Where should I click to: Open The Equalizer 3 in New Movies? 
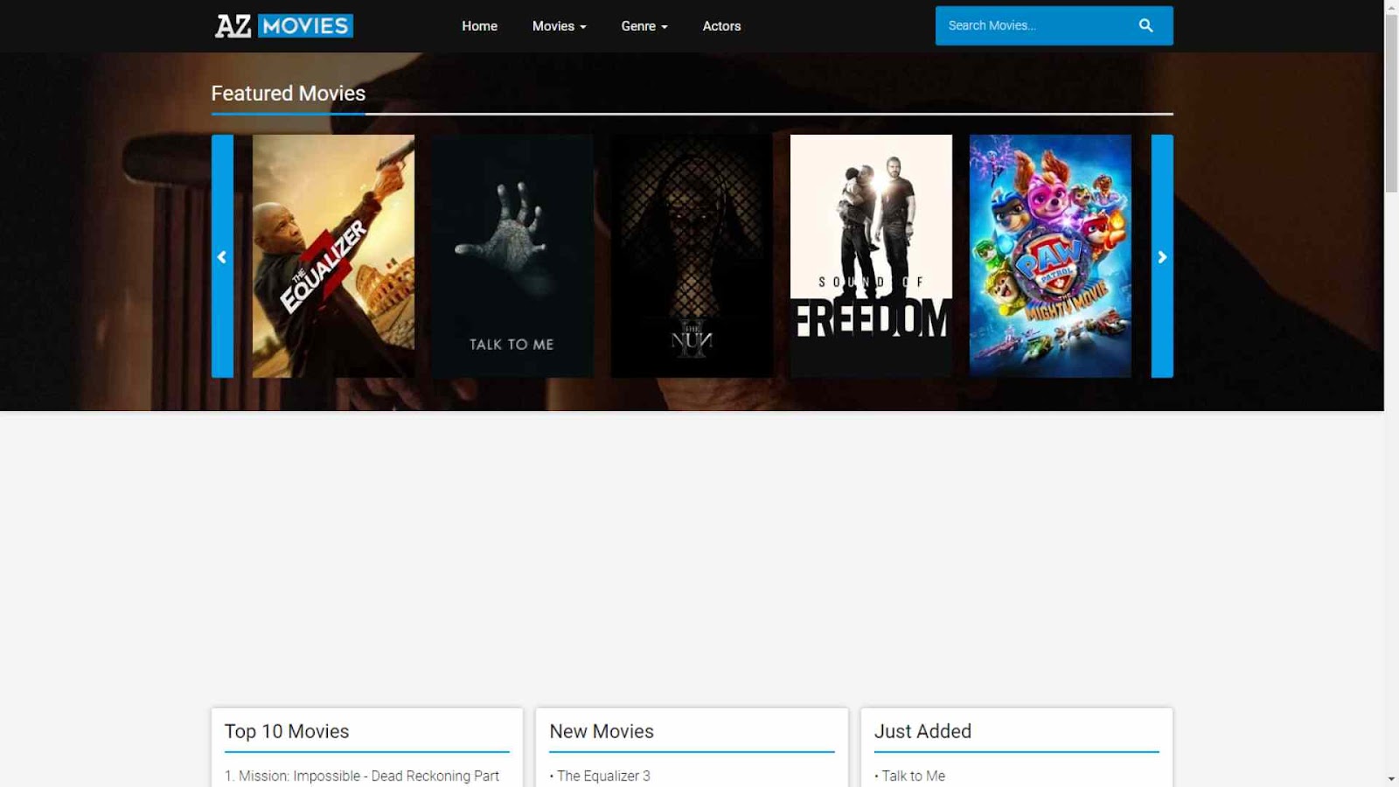click(x=603, y=776)
